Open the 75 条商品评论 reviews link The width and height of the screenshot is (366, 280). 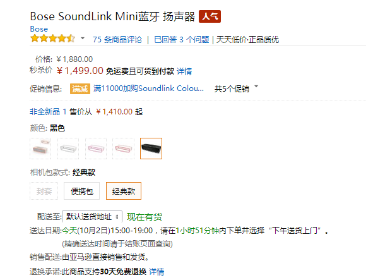(117, 39)
